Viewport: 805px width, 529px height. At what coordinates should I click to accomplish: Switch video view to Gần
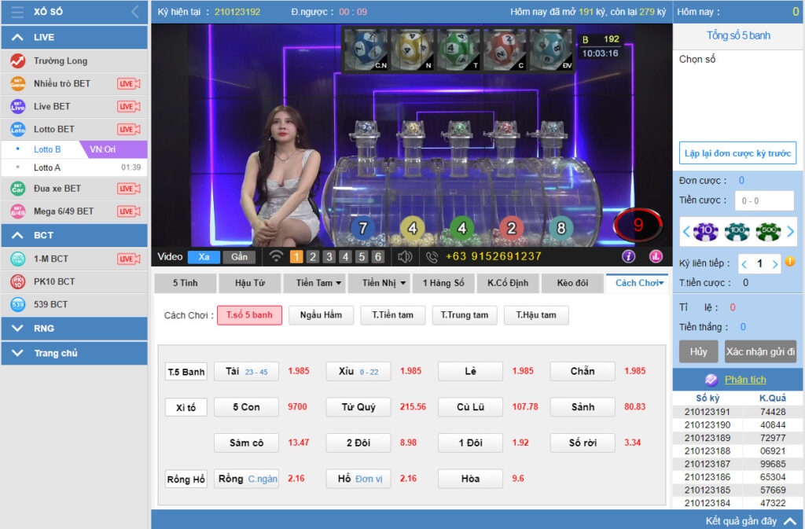tap(239, 257)
